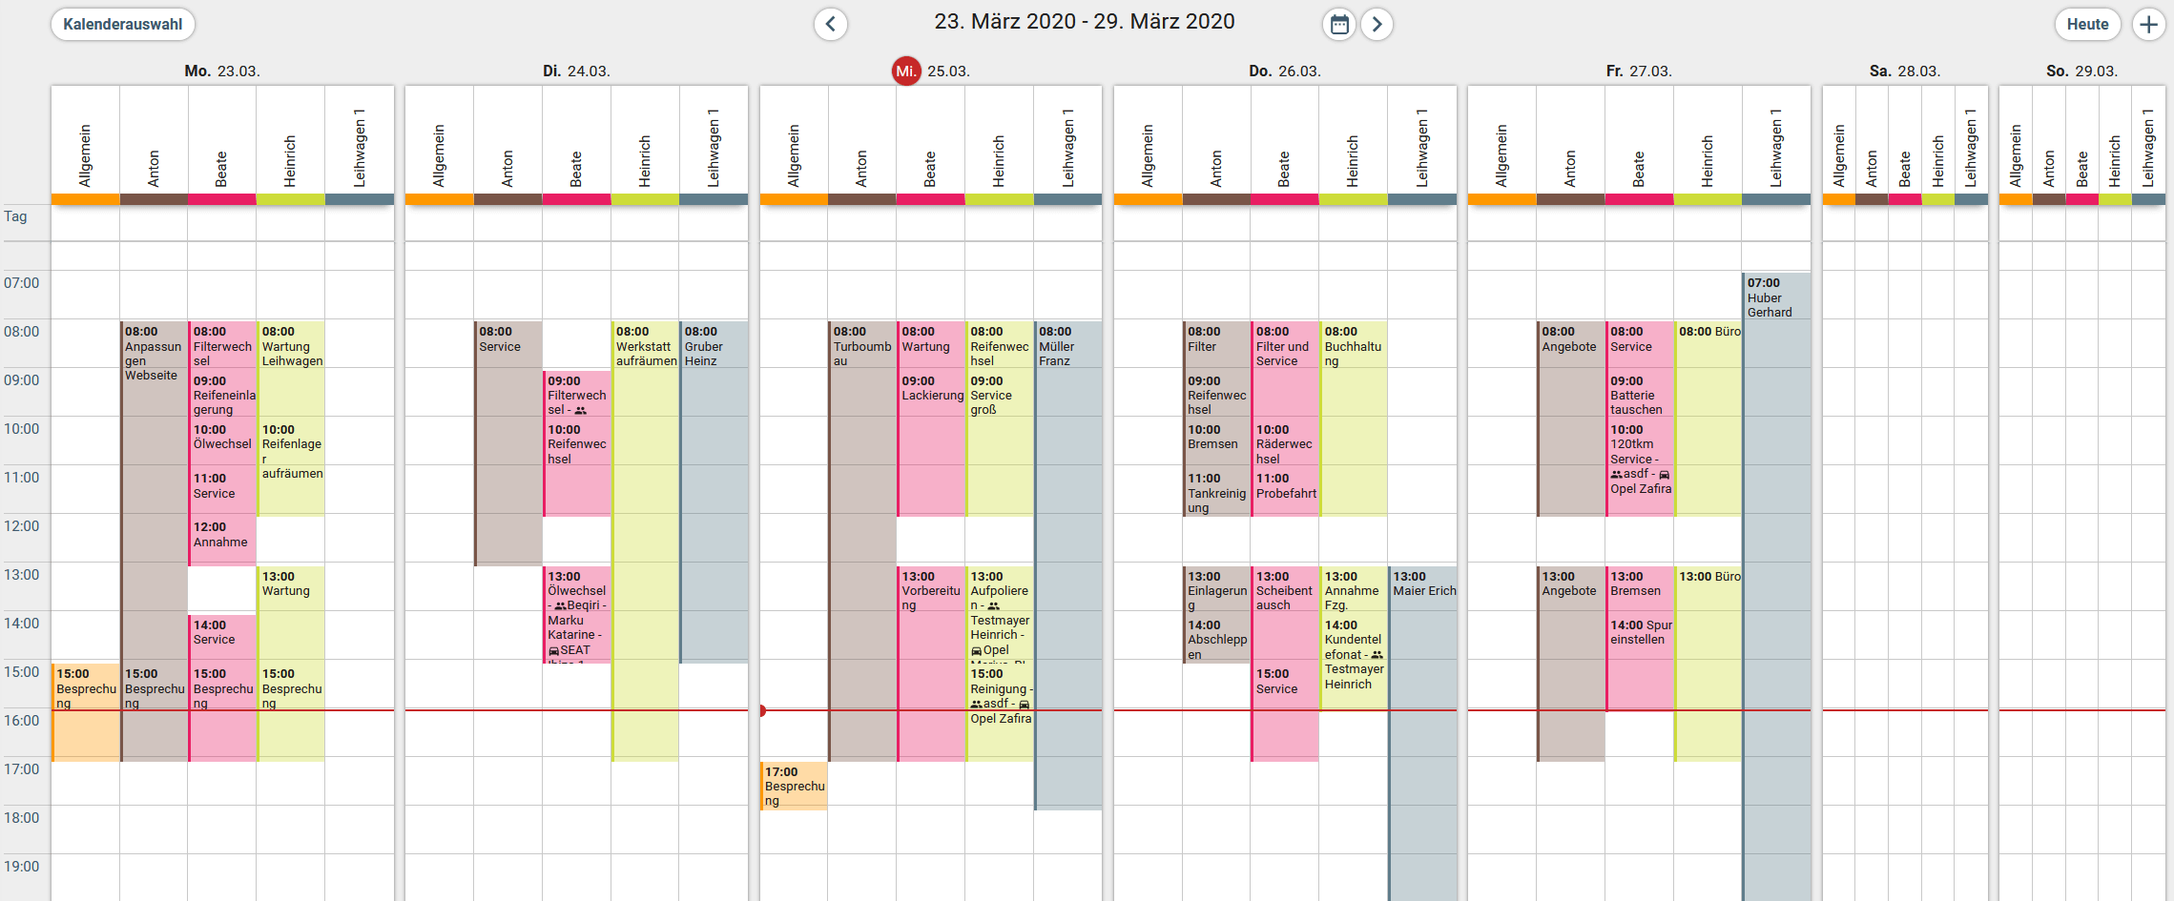This screenshot has width=2174, height=901.
Task: Select the So. 29.03. day header
Action: tap(2081, 71)
